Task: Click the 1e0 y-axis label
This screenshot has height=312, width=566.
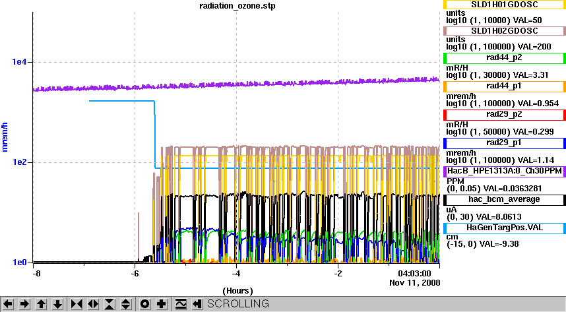Action: pyautogui.click(x=20, y=263)
